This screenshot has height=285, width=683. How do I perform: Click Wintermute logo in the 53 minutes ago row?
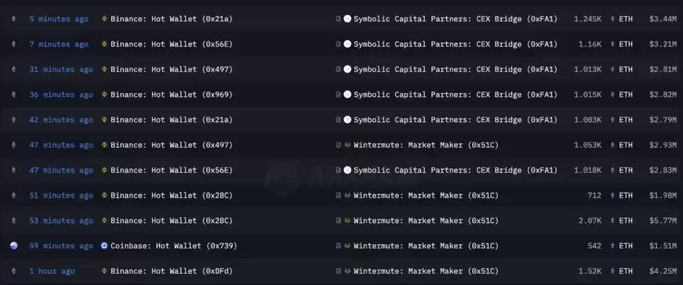347,221
